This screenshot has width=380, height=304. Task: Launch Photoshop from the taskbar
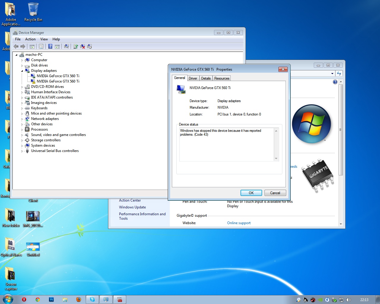(x=51, y=300)
